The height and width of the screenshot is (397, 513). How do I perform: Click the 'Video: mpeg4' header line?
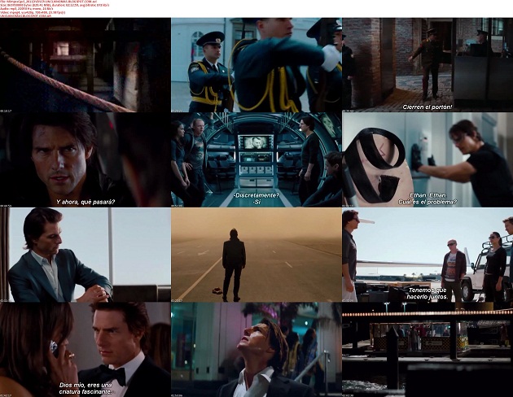pos(33,12)
